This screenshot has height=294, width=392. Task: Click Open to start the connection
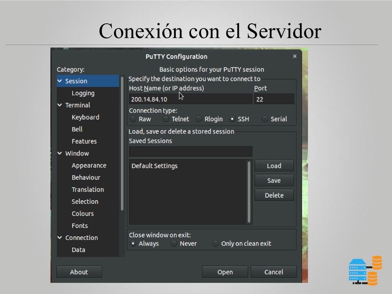click(225, 272)
